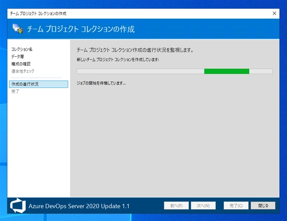Select the コレクション名 step in sidebar
Viewport: 287px width, 221px height.
pyautogui.click(x=22, y=49)
